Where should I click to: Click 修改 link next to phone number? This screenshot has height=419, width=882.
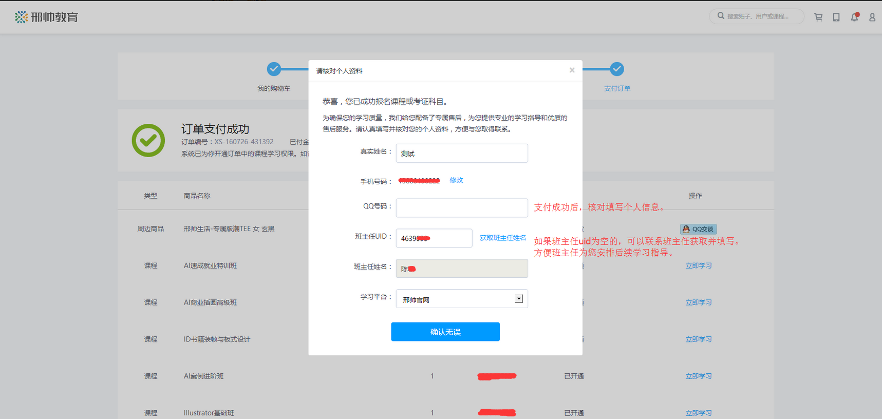click(x=456, y=180)
